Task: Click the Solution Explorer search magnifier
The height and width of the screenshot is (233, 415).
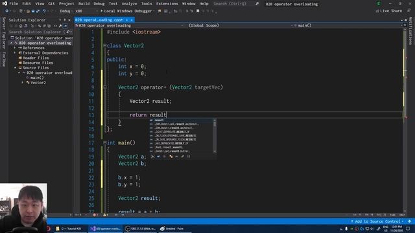Action: point(67,32)
